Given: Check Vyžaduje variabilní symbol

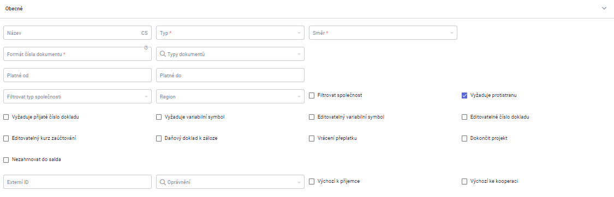Looking at the screenshot, I should 159,117.
